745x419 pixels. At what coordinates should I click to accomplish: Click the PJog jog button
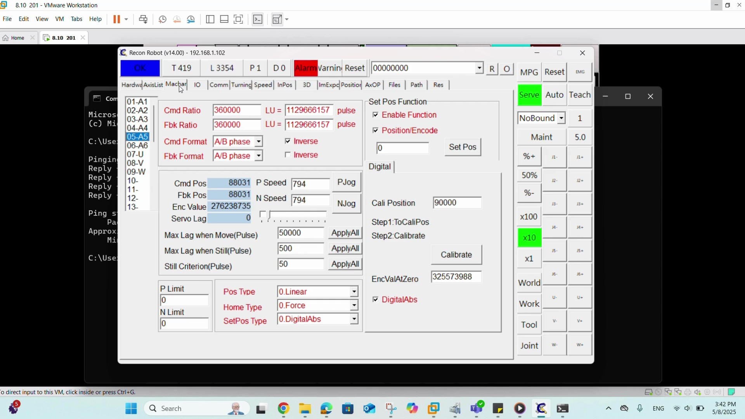(x=347, y=182)
